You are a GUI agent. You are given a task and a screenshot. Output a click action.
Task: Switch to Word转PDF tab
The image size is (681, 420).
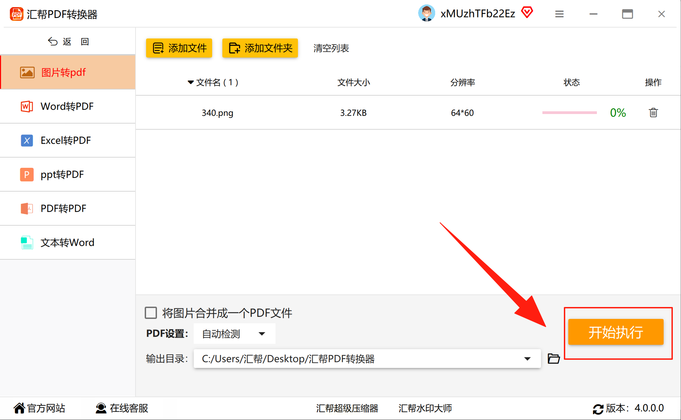(x=67, y=106)
